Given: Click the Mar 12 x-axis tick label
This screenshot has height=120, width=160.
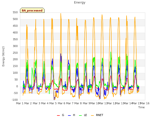Looking at the screenshot, I should 111,103.
